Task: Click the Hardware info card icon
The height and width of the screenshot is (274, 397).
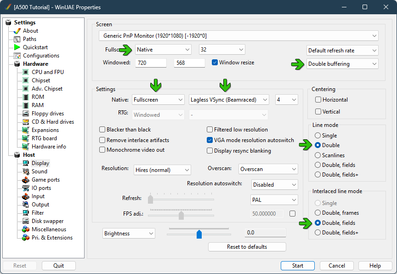Action: pyautogui.click(x=26, y=147)
